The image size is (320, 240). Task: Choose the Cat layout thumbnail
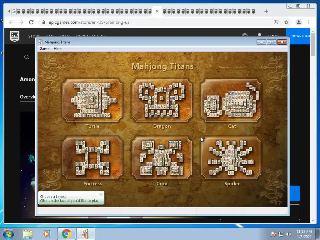(x=231, y=100)
